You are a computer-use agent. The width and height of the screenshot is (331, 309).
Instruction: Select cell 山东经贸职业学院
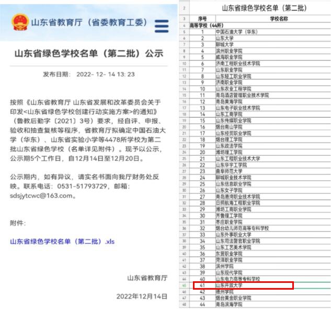(x=273, y=133)
